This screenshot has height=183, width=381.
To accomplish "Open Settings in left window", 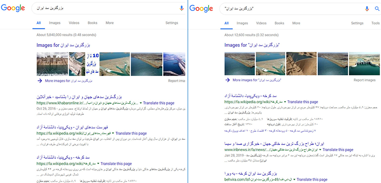I will [172, 23].
